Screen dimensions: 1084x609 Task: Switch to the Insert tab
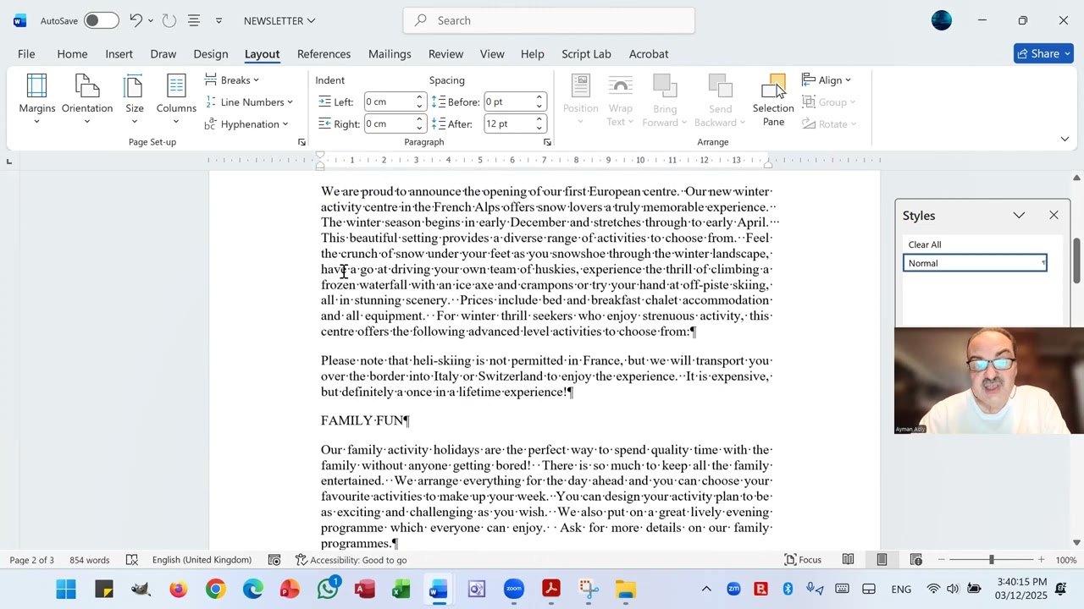coord(119,54)
